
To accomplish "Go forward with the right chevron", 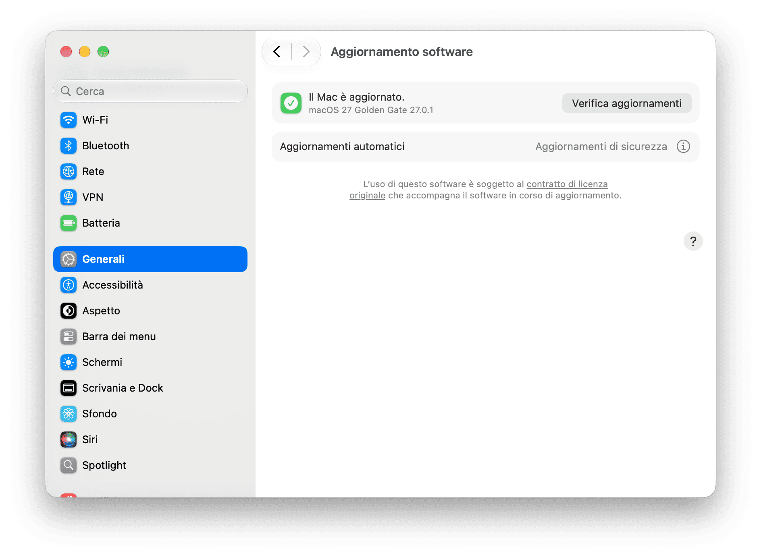I will (306, 52).
